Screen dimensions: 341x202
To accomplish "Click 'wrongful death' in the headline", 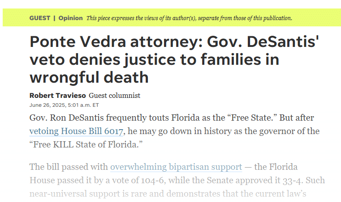I will pos(89,77).
